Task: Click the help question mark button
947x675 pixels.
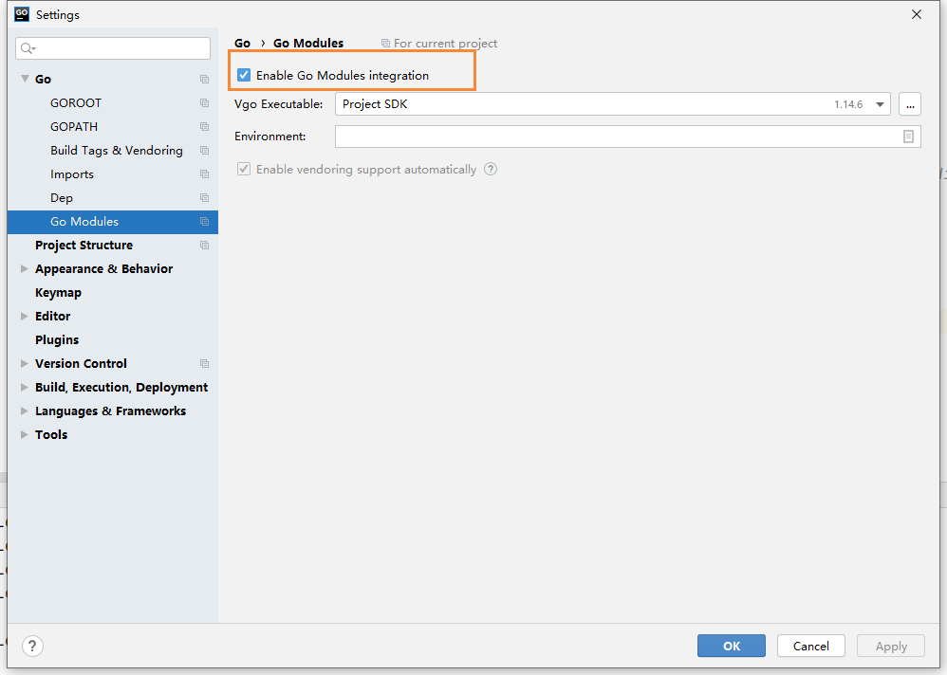Action: pos(32,646)
